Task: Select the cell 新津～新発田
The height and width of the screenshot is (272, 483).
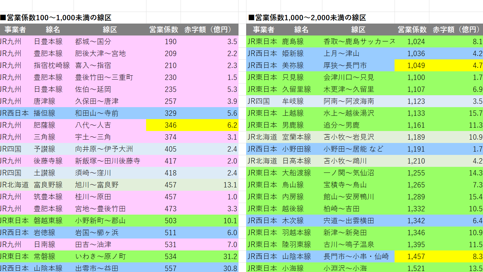Action: [358, 233]
